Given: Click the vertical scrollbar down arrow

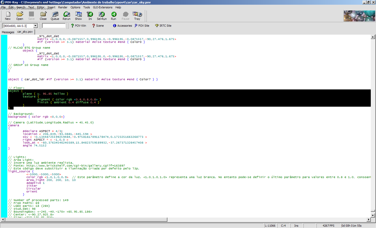Looking at the screenshot, I should [x=373, y=215].
